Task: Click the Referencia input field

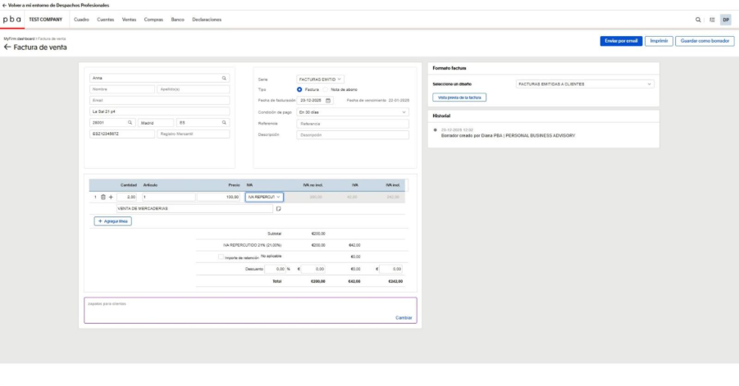Action: (352, 123)
